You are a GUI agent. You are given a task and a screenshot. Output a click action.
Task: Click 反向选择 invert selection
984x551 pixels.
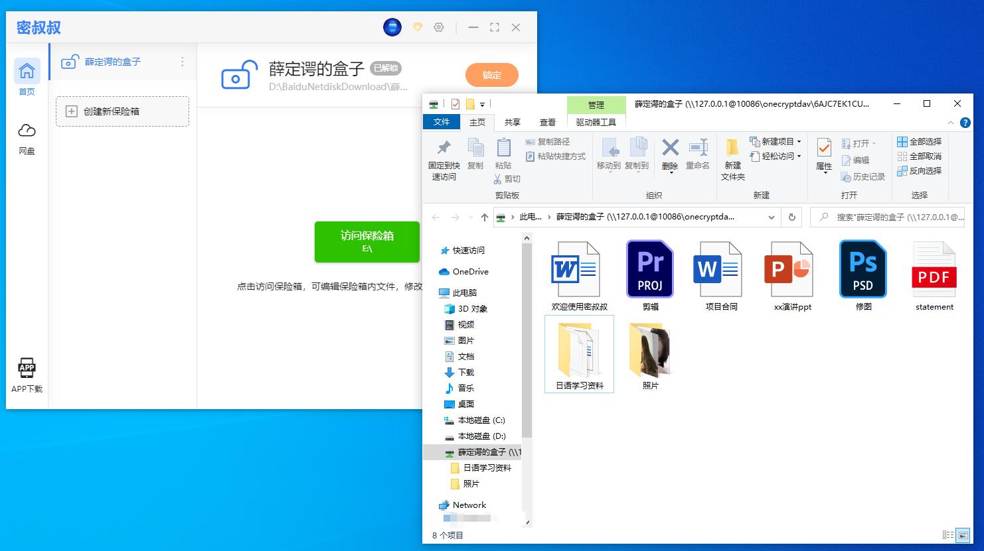pyautogui.click(x=919, y=171)
